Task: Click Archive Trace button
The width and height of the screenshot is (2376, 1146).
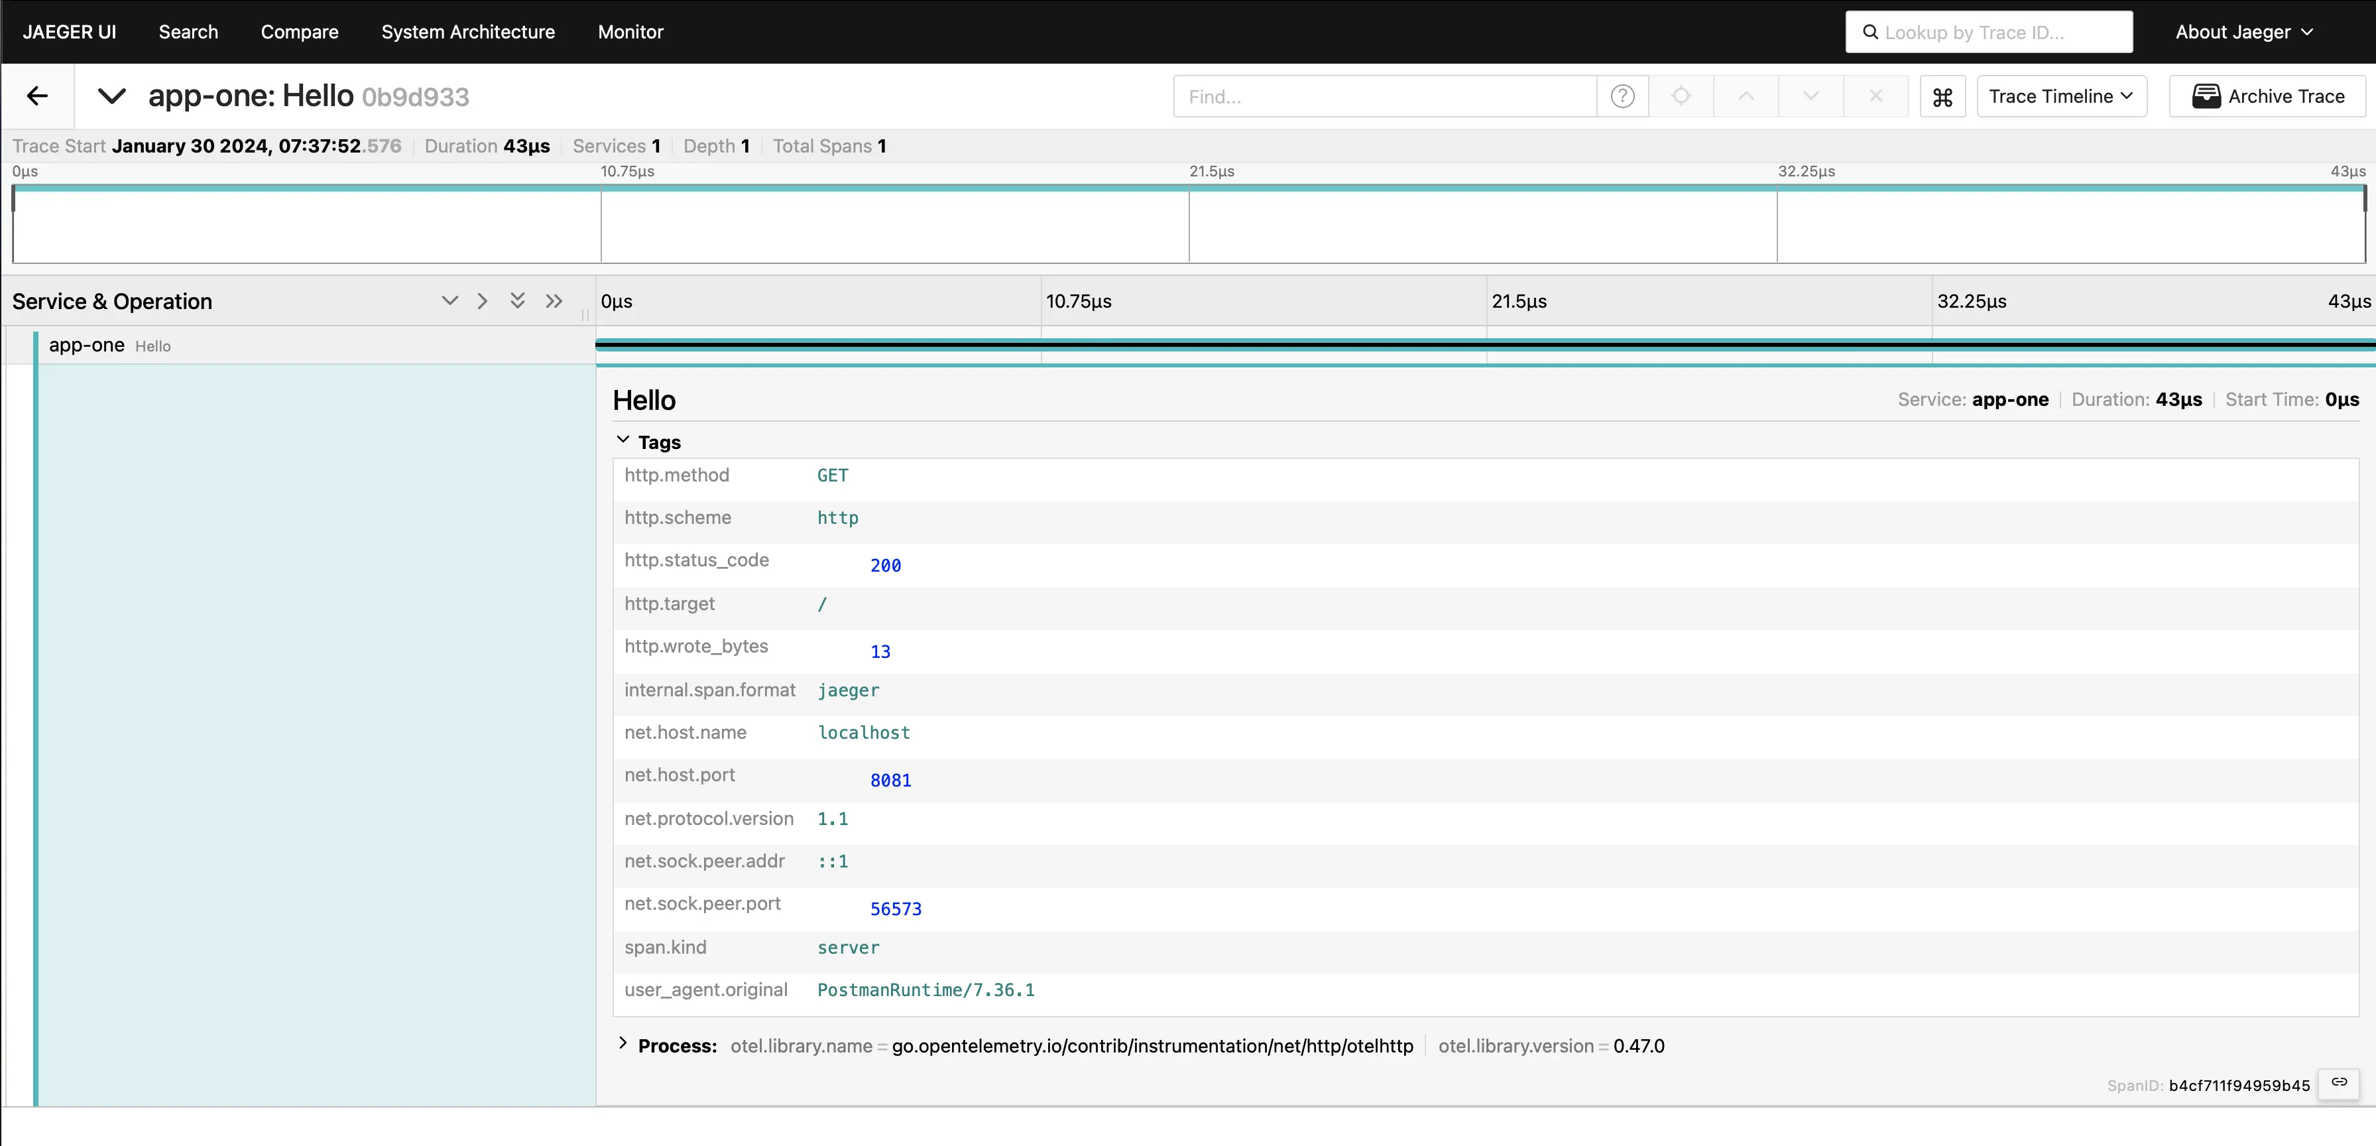Action: click(x=2268, y=96)
